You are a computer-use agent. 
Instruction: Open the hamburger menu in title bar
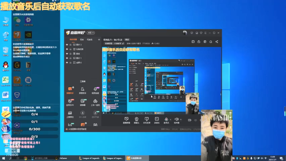(x=206, y=33)
